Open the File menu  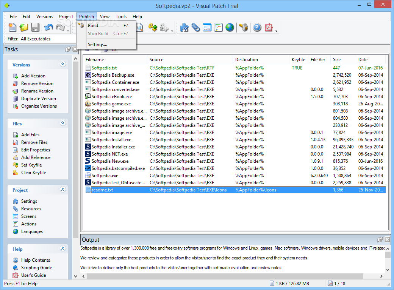(13, 17)
